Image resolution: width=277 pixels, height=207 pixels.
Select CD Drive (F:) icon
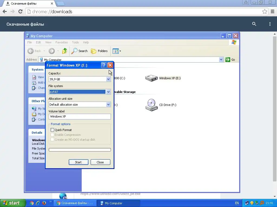[x=151, y=105]
